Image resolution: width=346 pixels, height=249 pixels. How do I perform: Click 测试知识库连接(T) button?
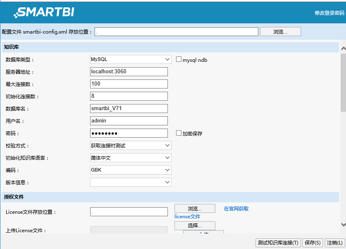[278, 243]
